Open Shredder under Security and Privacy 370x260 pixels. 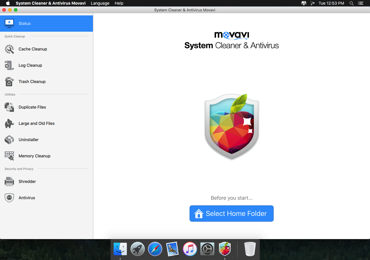46,182
